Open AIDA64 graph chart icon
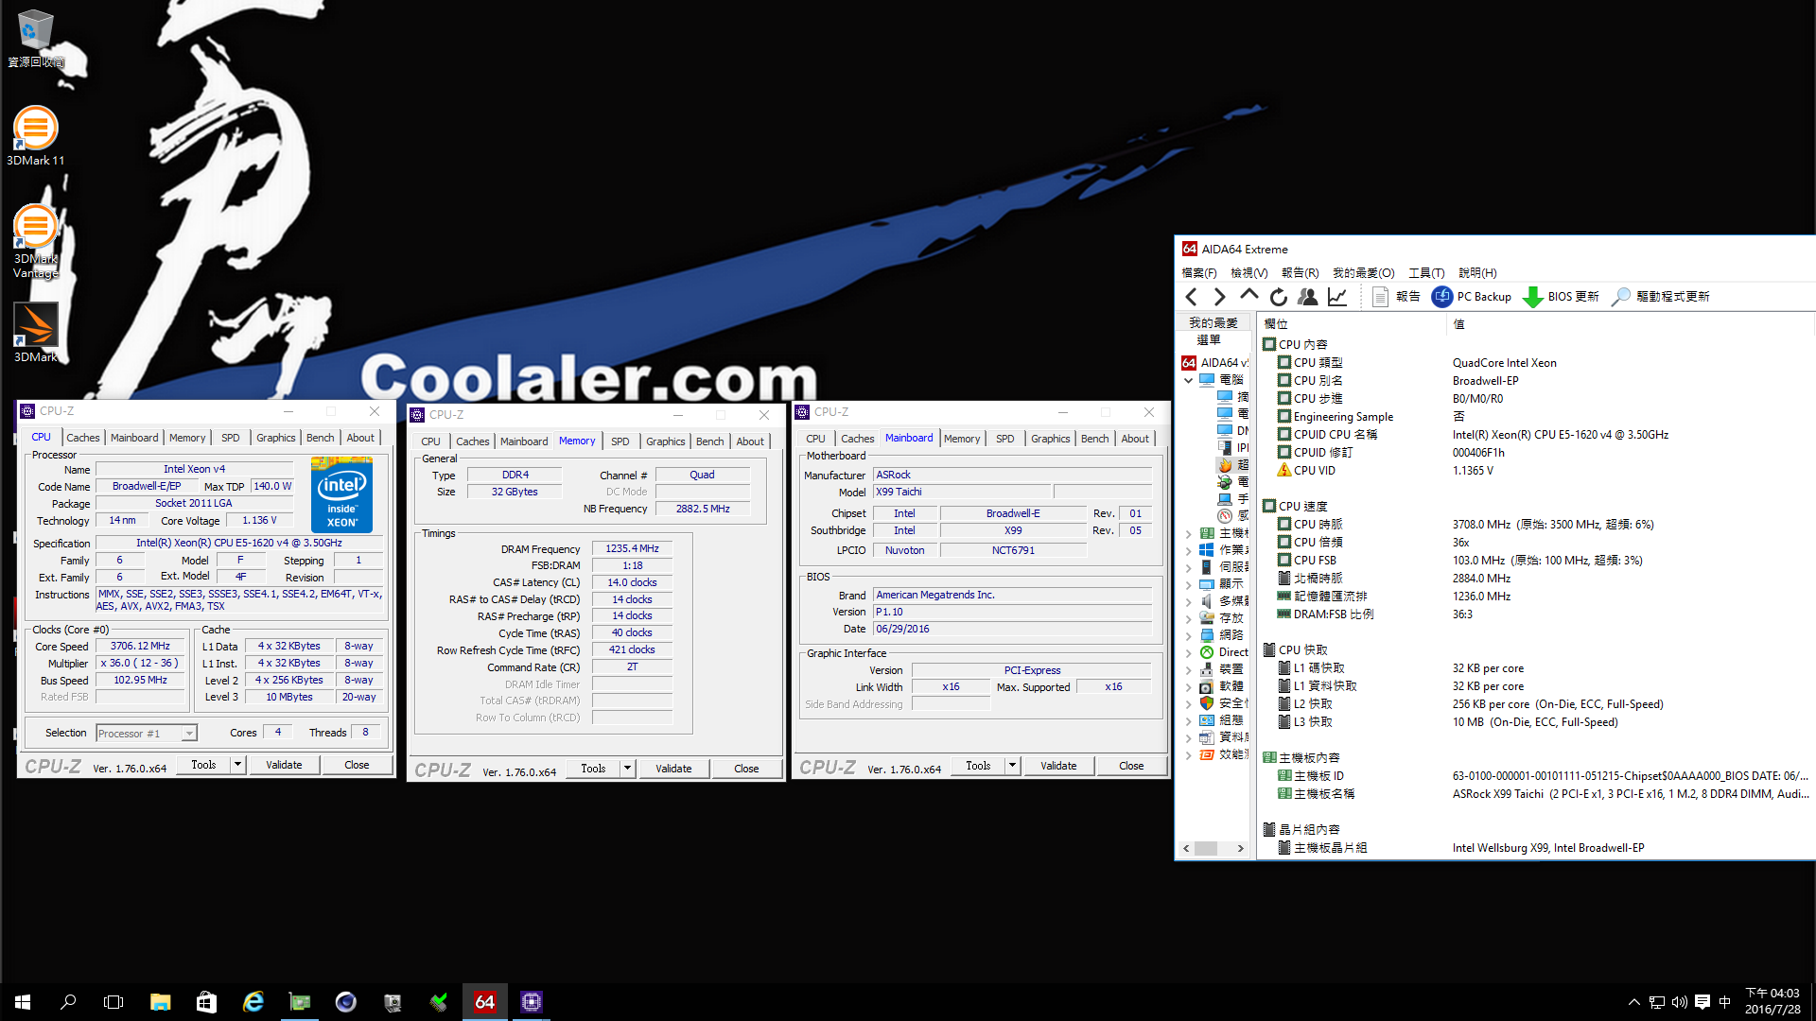Viewport: 1816px width, 1021px height. tap(1337, 297)
